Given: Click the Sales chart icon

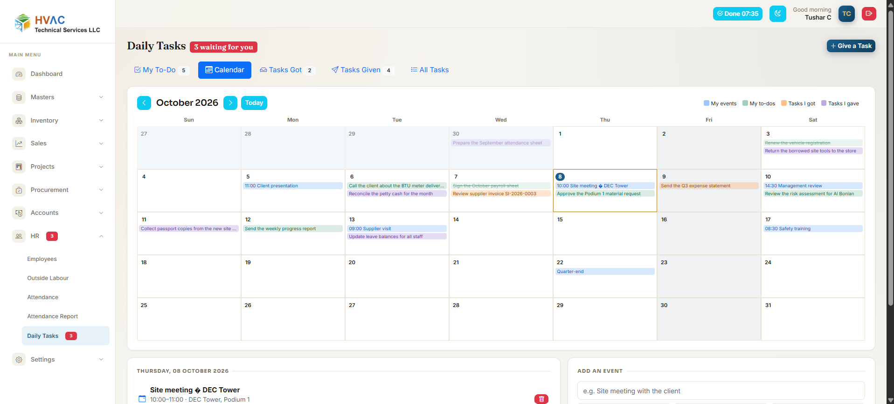Looking at the screenshot, I should (x=19, y=144).
